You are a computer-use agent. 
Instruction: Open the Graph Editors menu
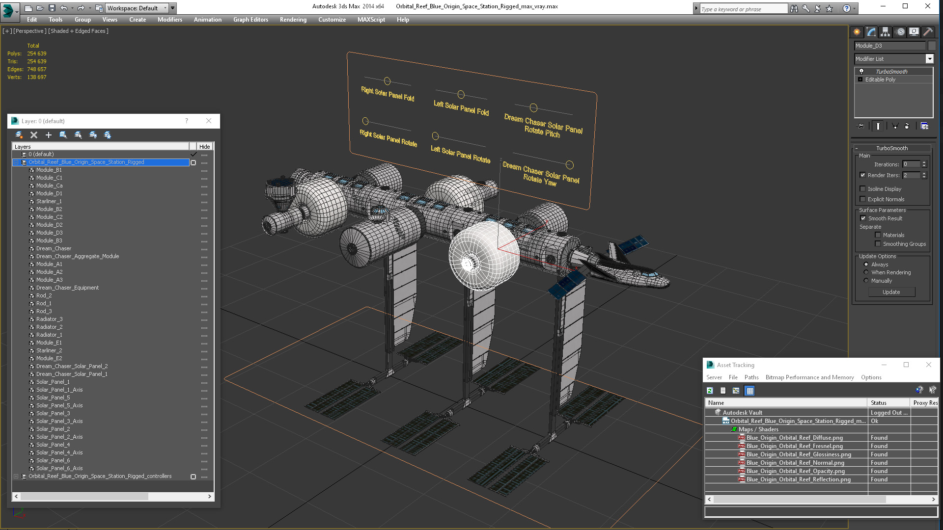(250, 20)
